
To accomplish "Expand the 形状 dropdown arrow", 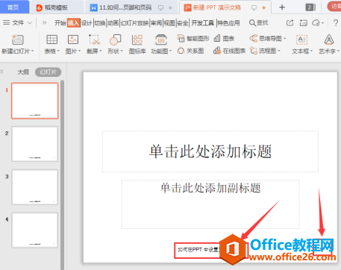I will pyautogui.click(x=122, y=51).
